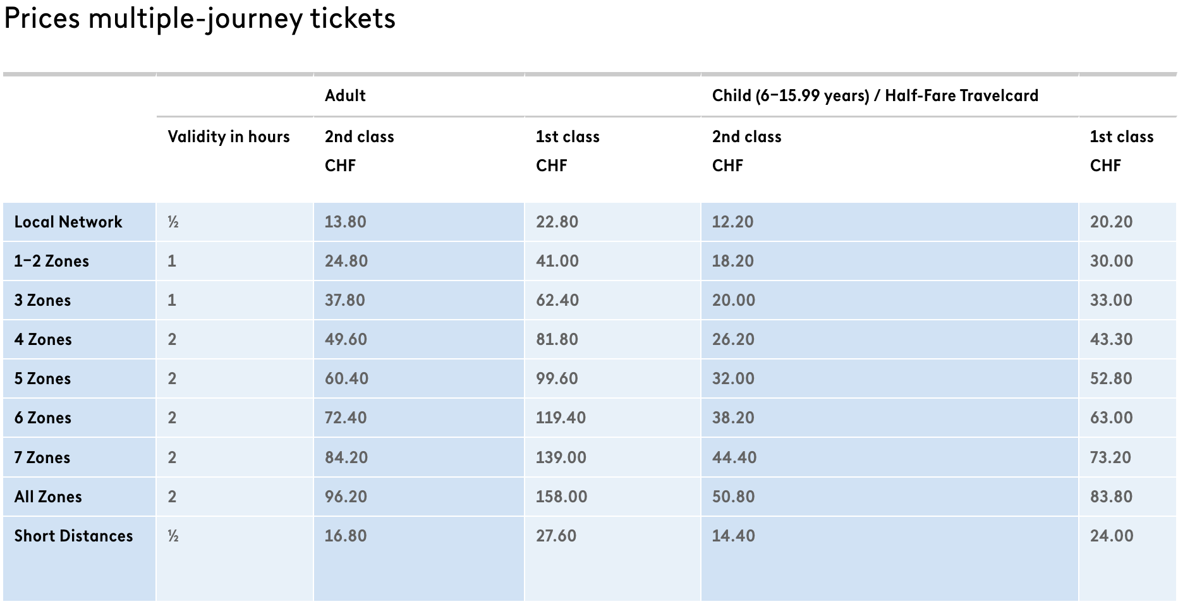Select the 83.80 first class fare
Screen dimensions: 1178x604
pos(1111,497)
